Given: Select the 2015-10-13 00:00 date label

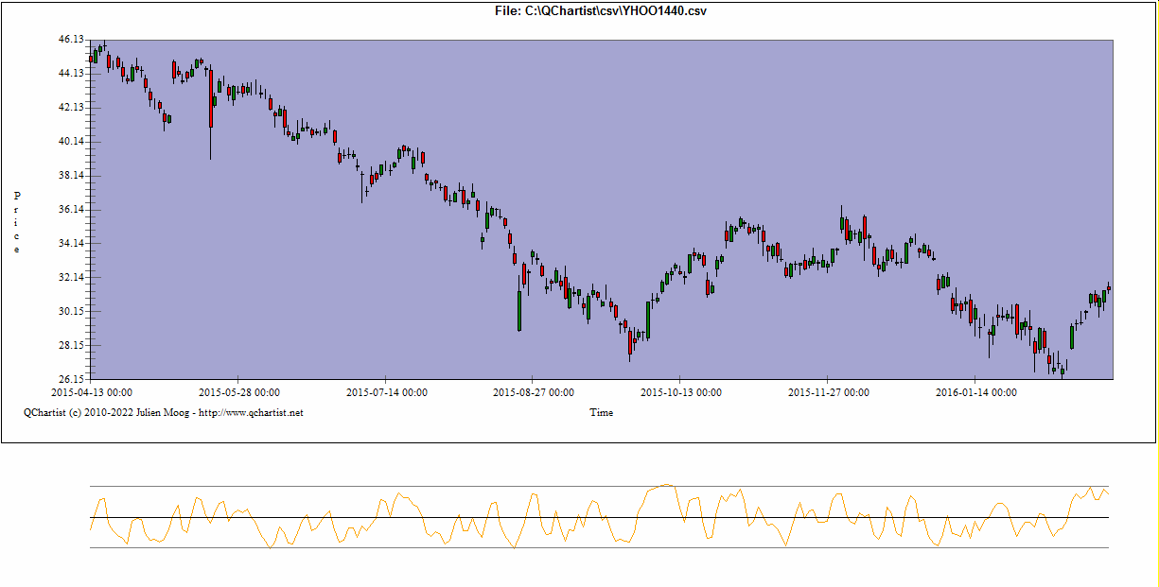Looking at the screenshot, I should [x=680, y=392].
